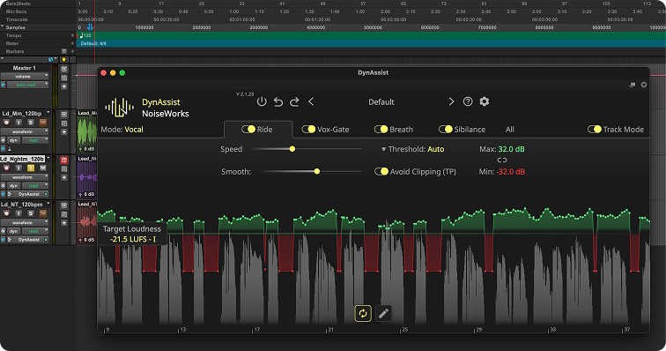Viewport: 666px width, 351px height.
Task: Switch to the Vox-Gate tab
Action: (325, 130)
